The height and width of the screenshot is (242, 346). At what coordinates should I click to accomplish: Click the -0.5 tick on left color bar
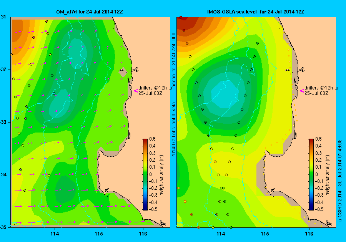[153, 209]
